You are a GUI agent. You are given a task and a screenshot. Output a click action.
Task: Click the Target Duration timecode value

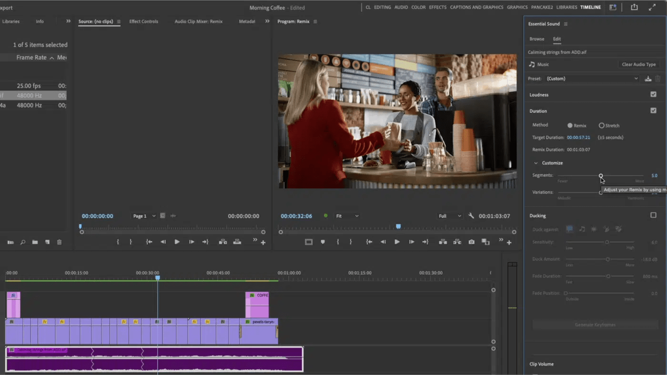(578, 138)
